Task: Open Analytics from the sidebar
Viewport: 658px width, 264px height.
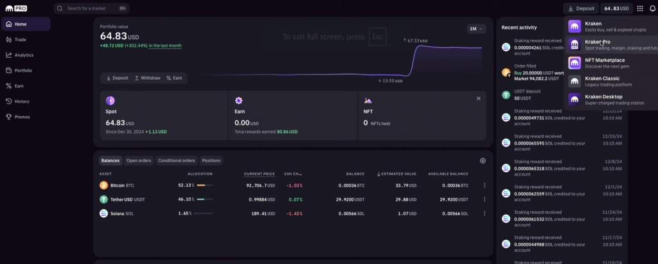Action: coord(26,55)
